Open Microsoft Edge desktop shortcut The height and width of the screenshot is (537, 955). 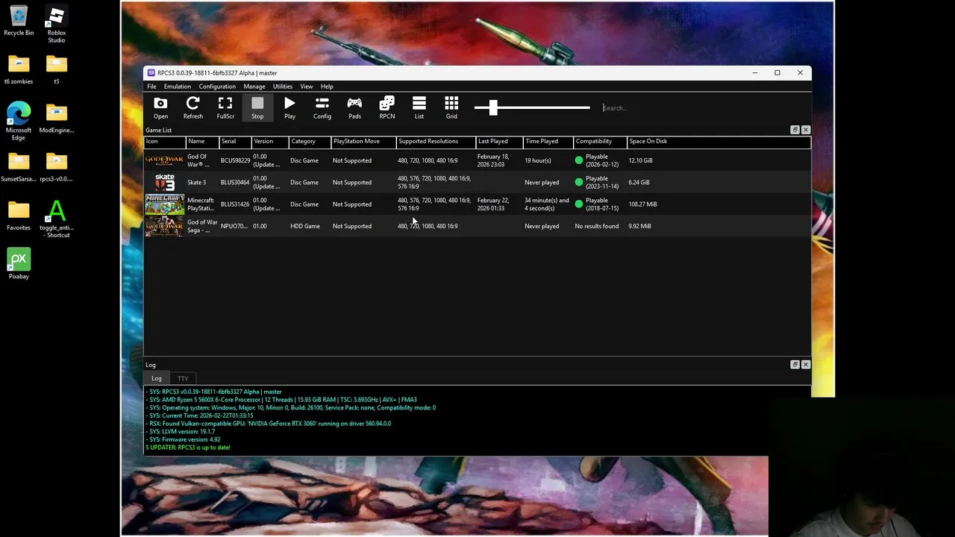(x=19, y=121)
